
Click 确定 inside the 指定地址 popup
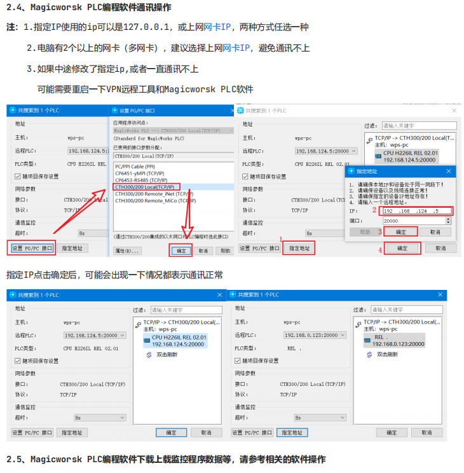click(400, 232)
